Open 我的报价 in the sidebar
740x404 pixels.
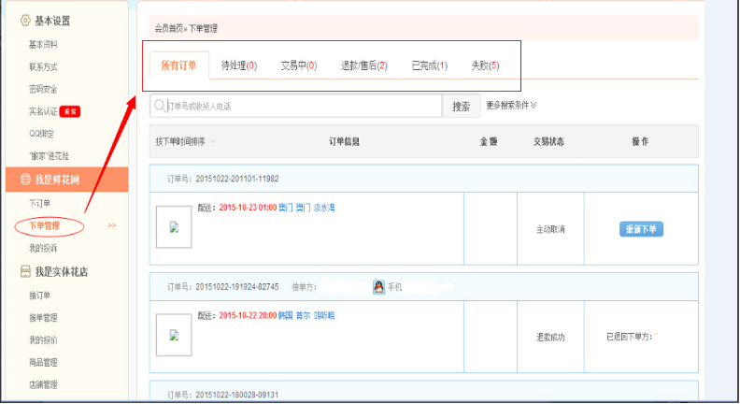[43, 339]
